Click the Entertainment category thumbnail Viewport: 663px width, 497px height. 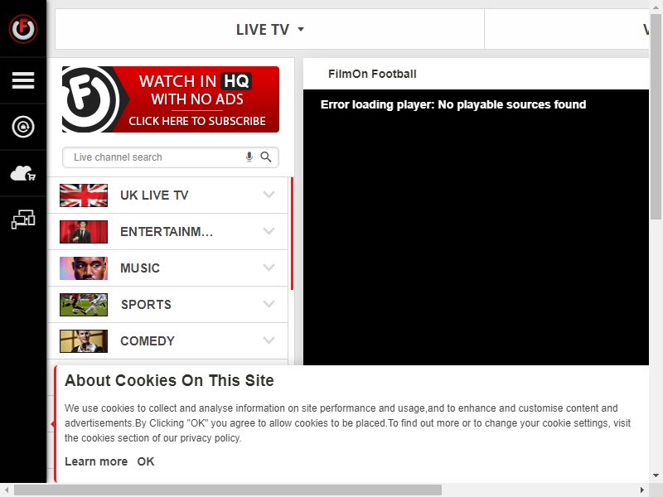84,232
